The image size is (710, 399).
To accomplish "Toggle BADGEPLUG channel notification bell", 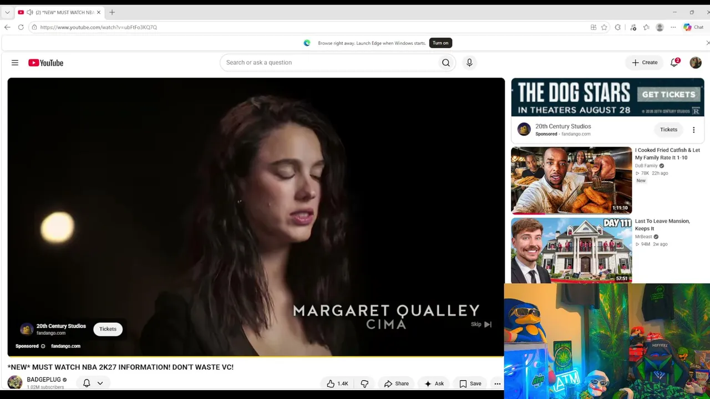I will pyautogui.click(x=87, y=383).
